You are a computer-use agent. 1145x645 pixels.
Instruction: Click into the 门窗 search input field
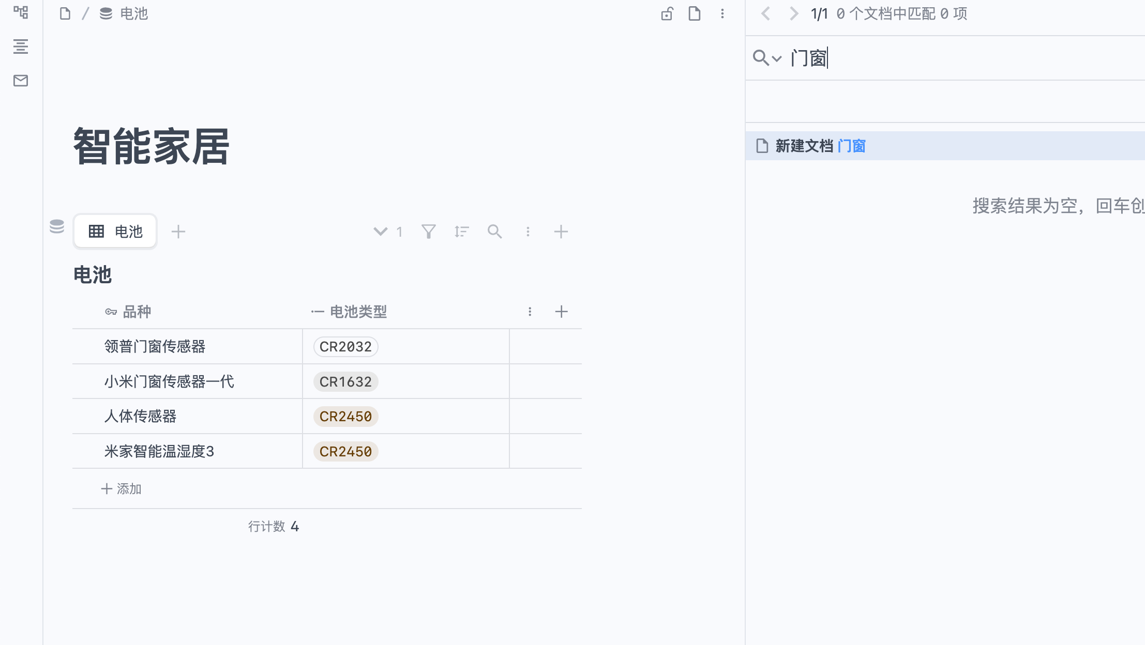tap(957, 58)
